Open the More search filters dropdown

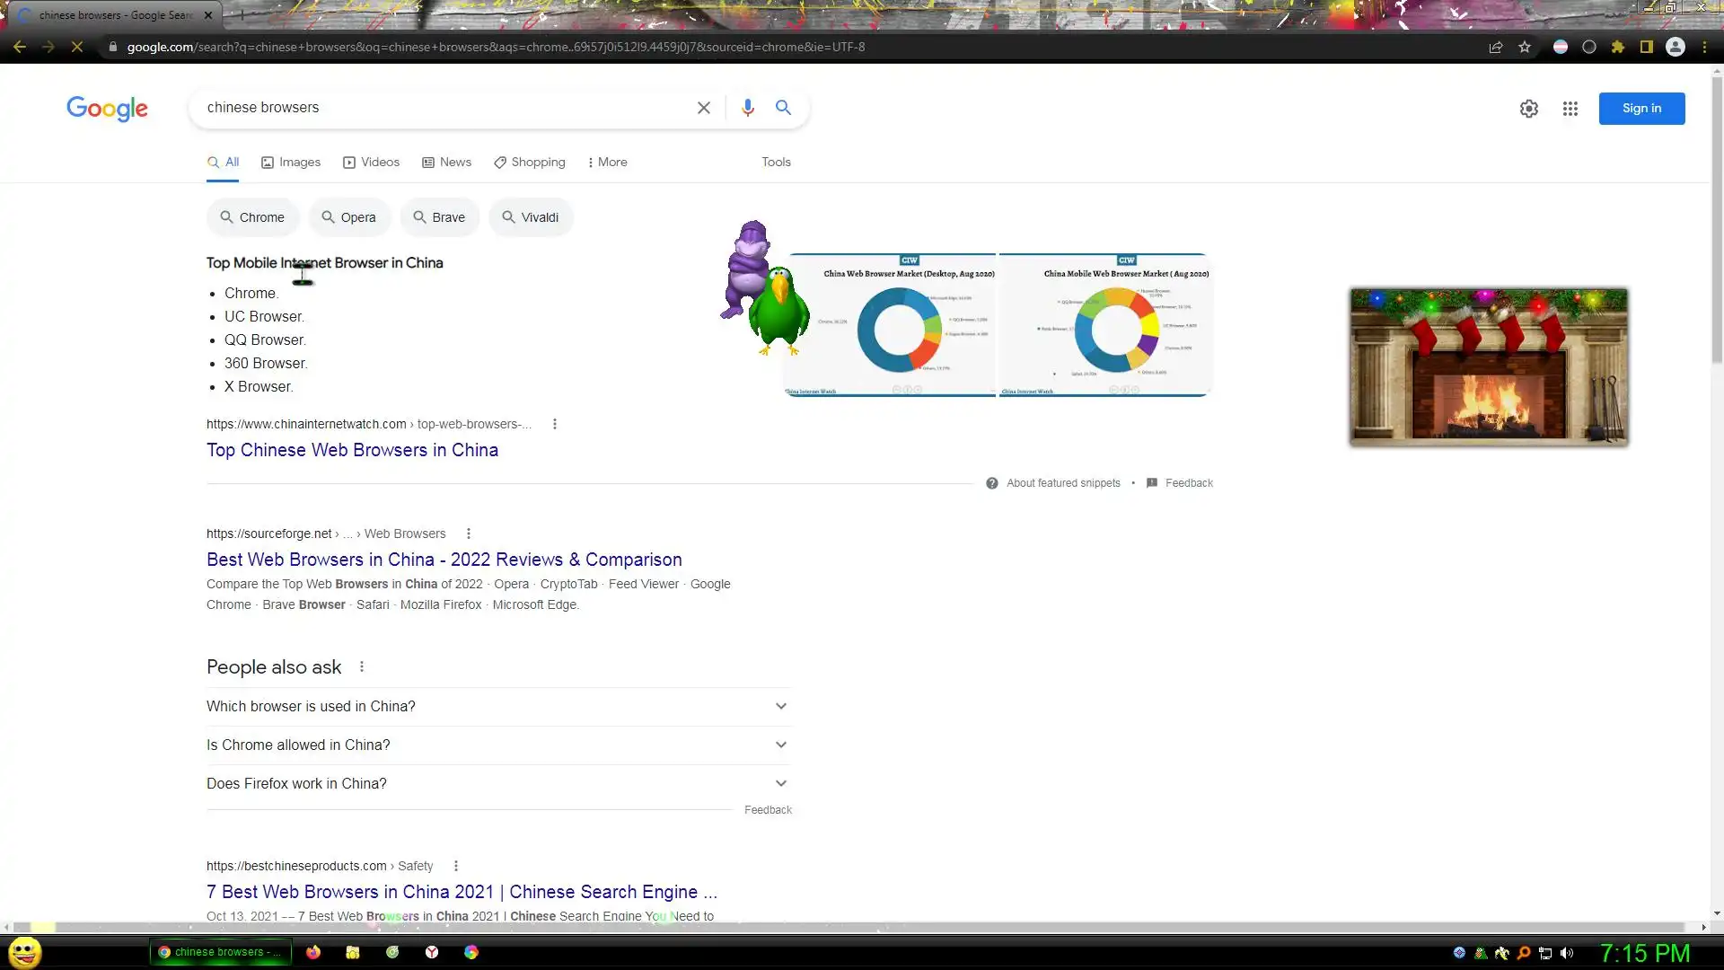tap(607, 163)
